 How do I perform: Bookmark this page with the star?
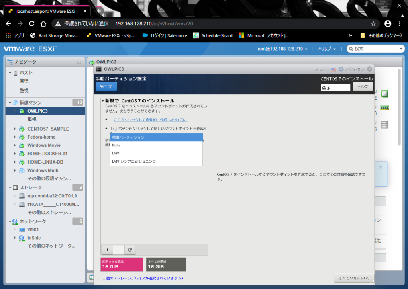[373, 24]
